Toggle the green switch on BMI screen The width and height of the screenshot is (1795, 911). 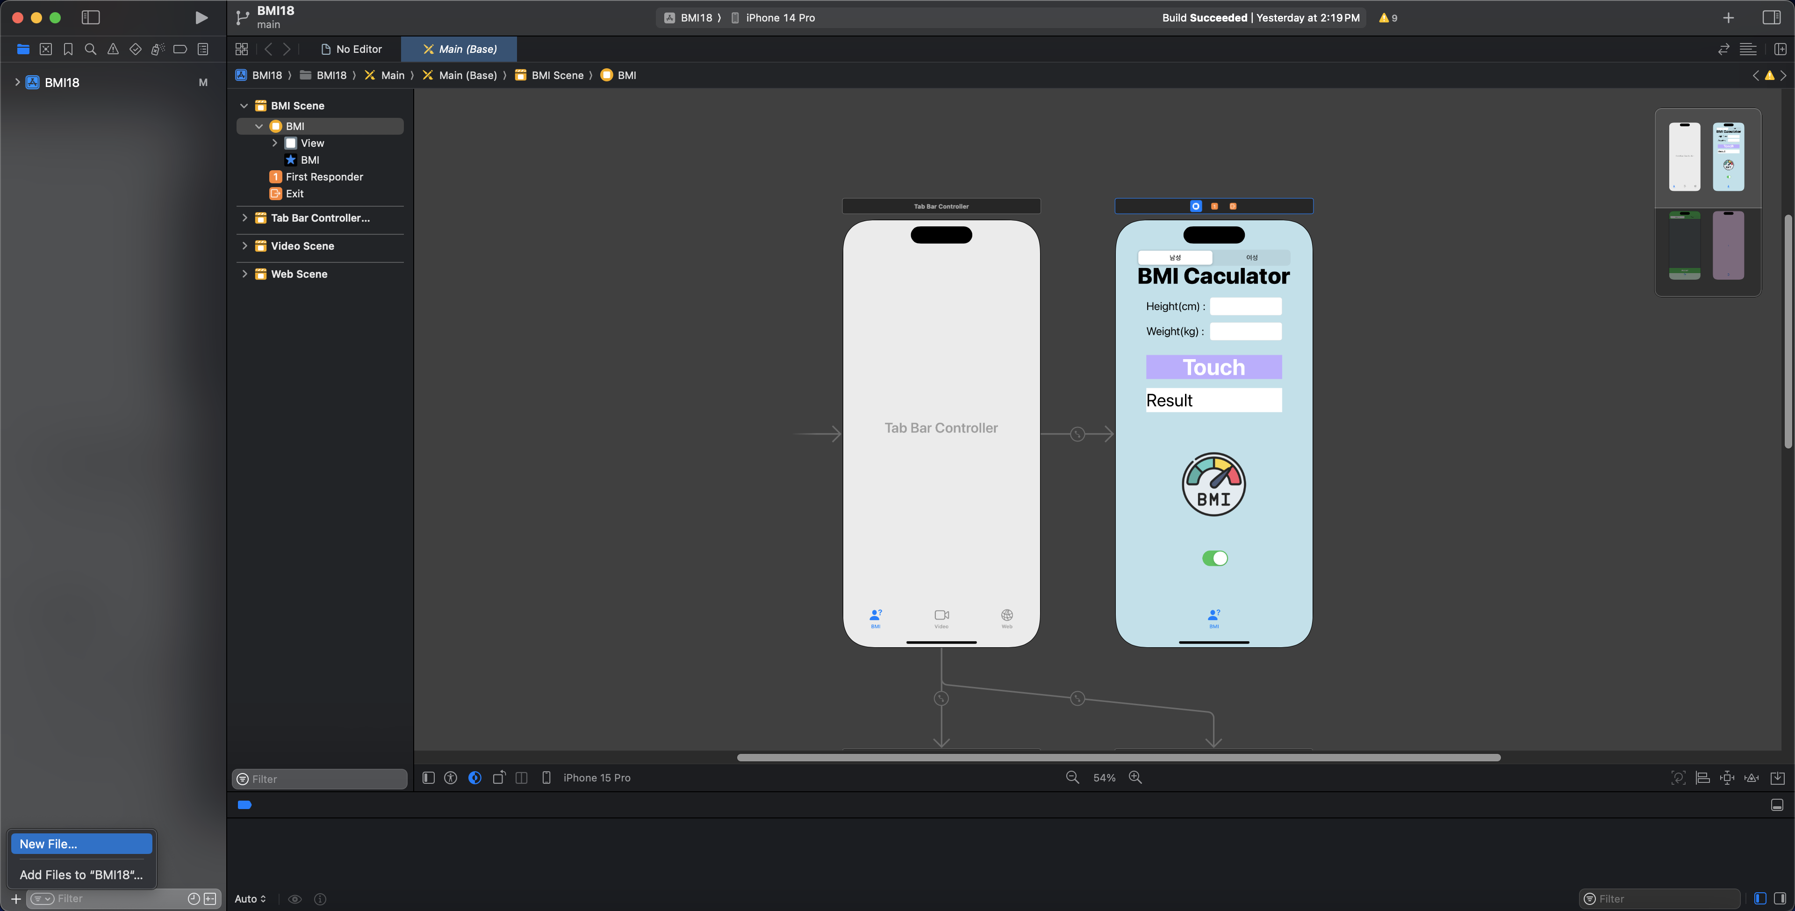1214,558
